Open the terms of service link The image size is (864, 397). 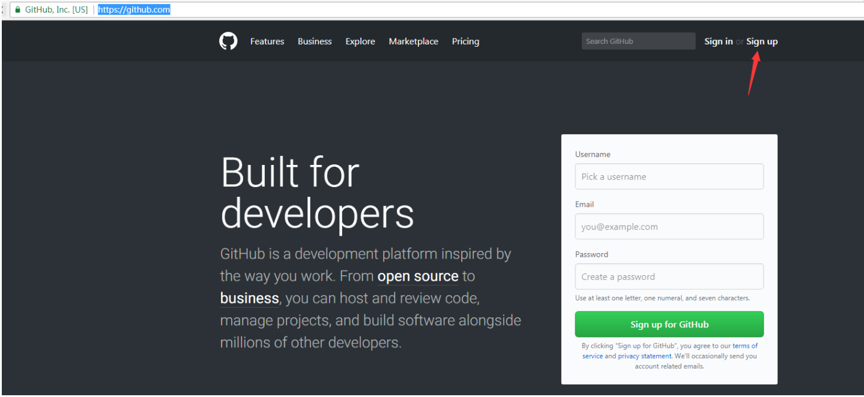745,346
